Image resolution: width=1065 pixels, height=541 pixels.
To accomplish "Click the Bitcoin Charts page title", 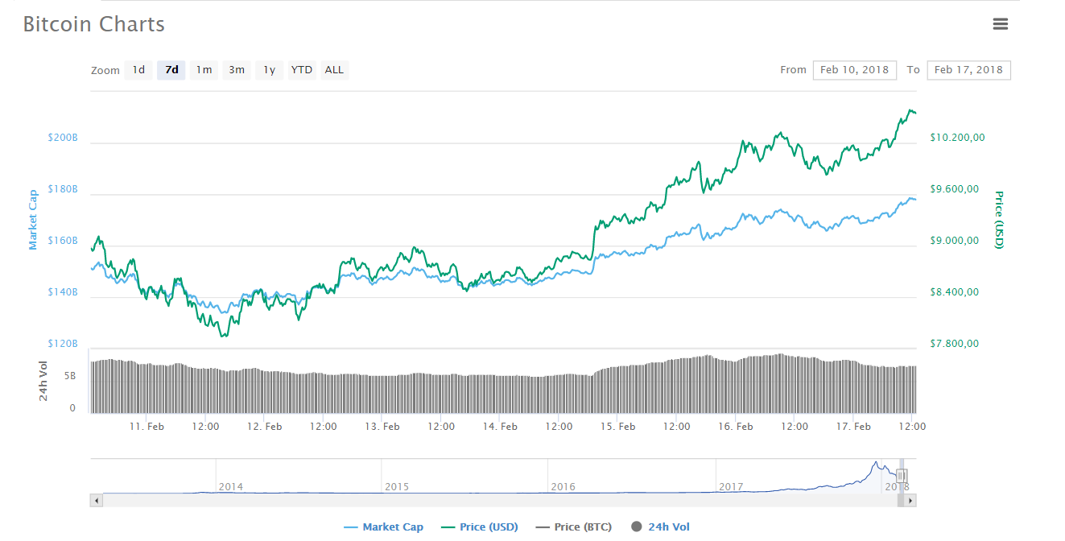I will tap(93, 24).
